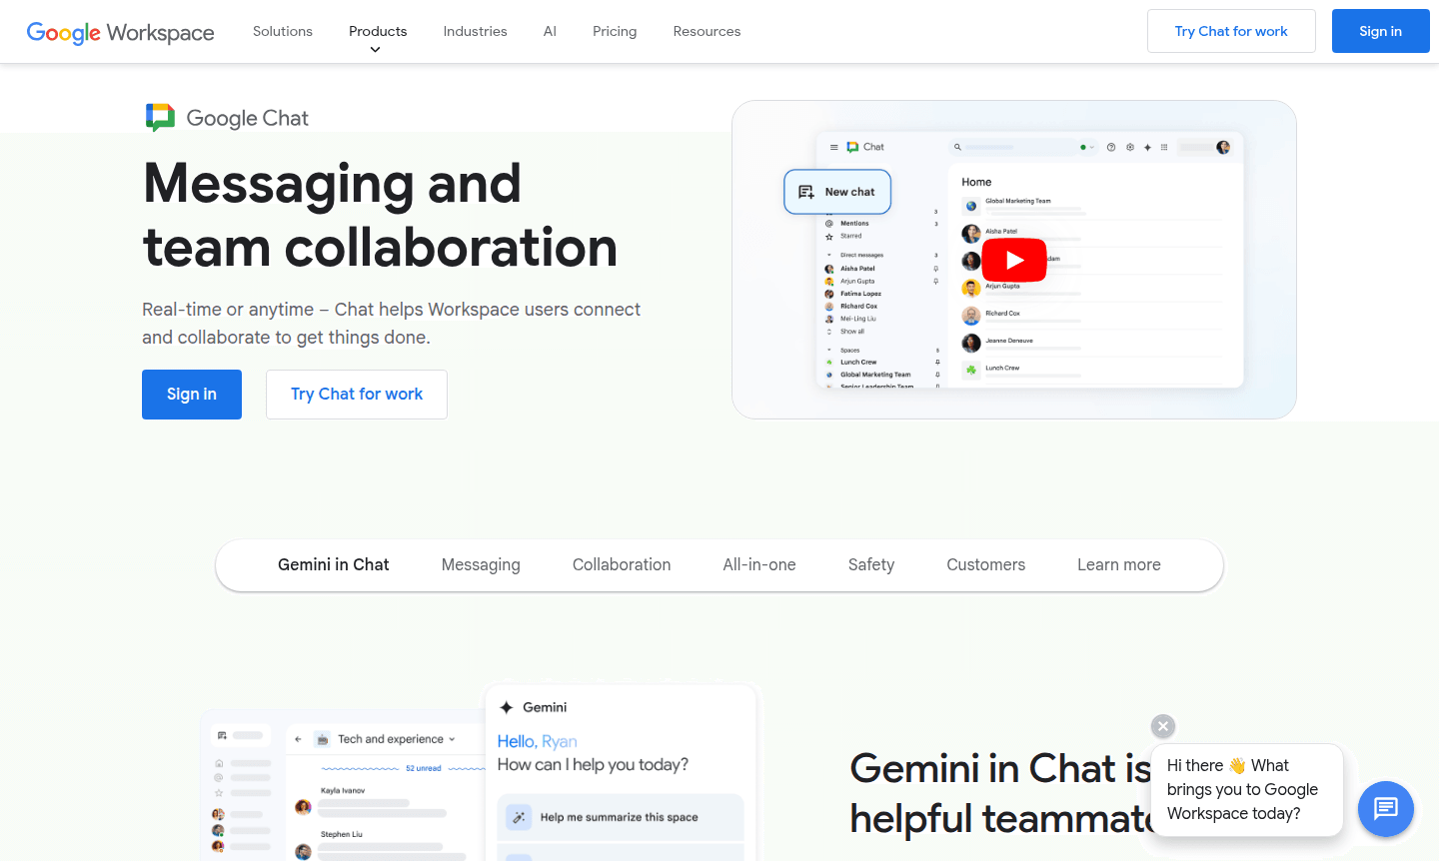Image resolution: width=1439 pixels, height=861 pixels.
Task: Open the Products navigation dropdown
Action: pos(377,31)
